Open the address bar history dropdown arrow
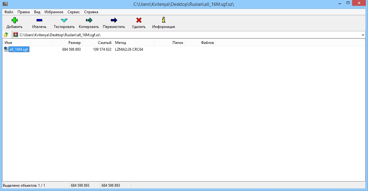 (363, 34)
